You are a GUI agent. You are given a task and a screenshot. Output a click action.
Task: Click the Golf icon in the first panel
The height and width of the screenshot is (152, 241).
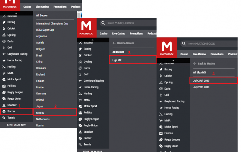pyautogui.click(x=4, y=48)
